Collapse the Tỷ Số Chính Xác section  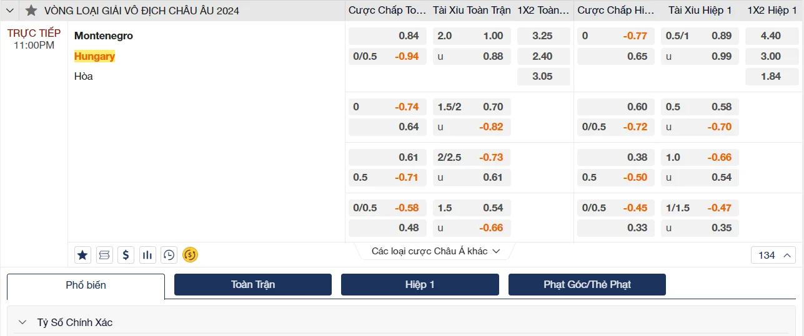(x=22, y=322)
